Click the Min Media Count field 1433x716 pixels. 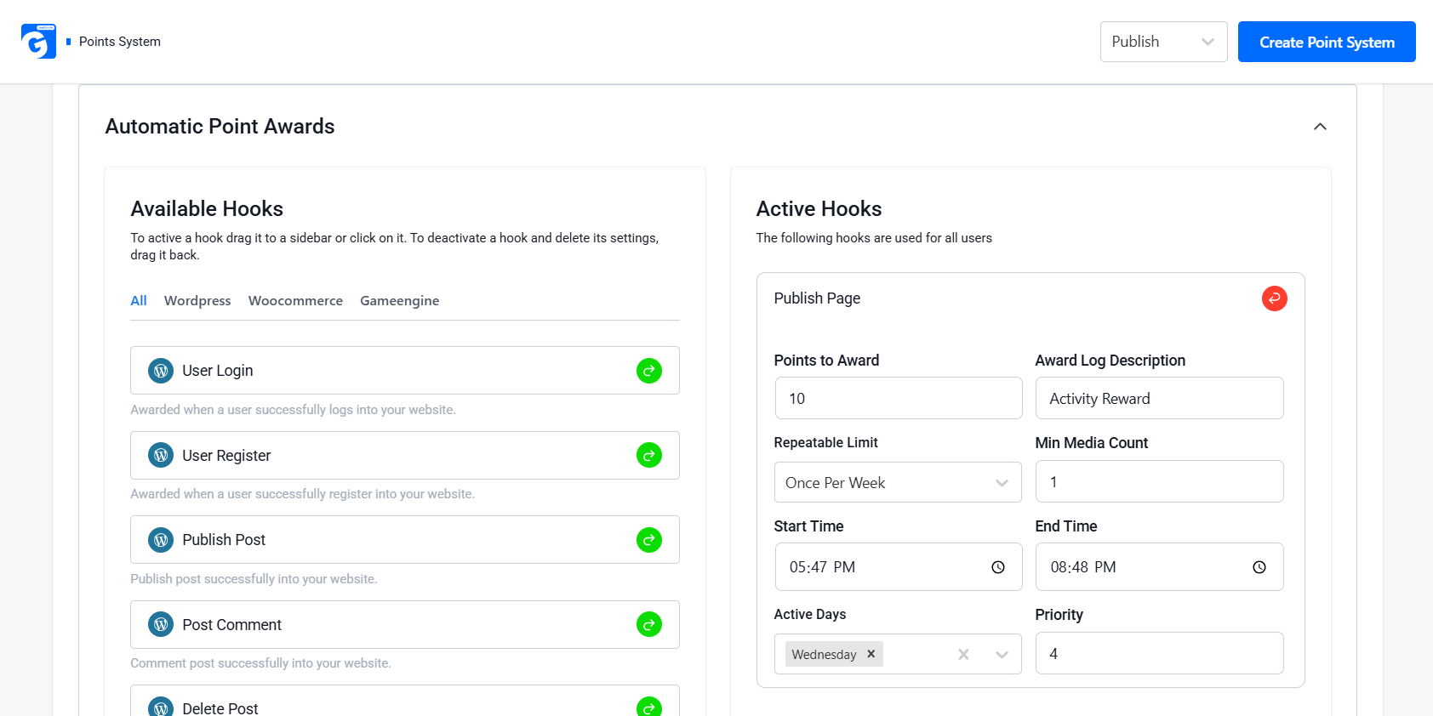click(1159, 481)
